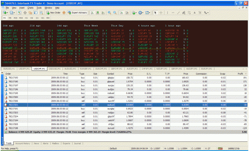Expand the New Chart dropdown arrow
249x151 pixels.
[7, 13]
